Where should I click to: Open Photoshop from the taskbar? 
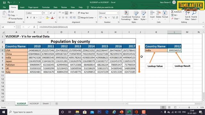(100, 112)
